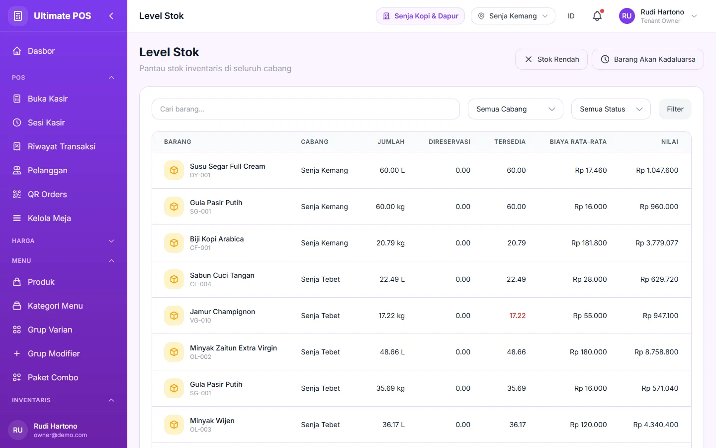Sort by the NILAI column header
Image resolution: width=716 pixels, height=448 pixels.
point(669,142)
